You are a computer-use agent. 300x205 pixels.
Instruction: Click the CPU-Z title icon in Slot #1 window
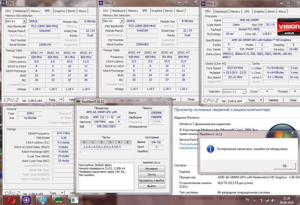(x=3, y=3)
